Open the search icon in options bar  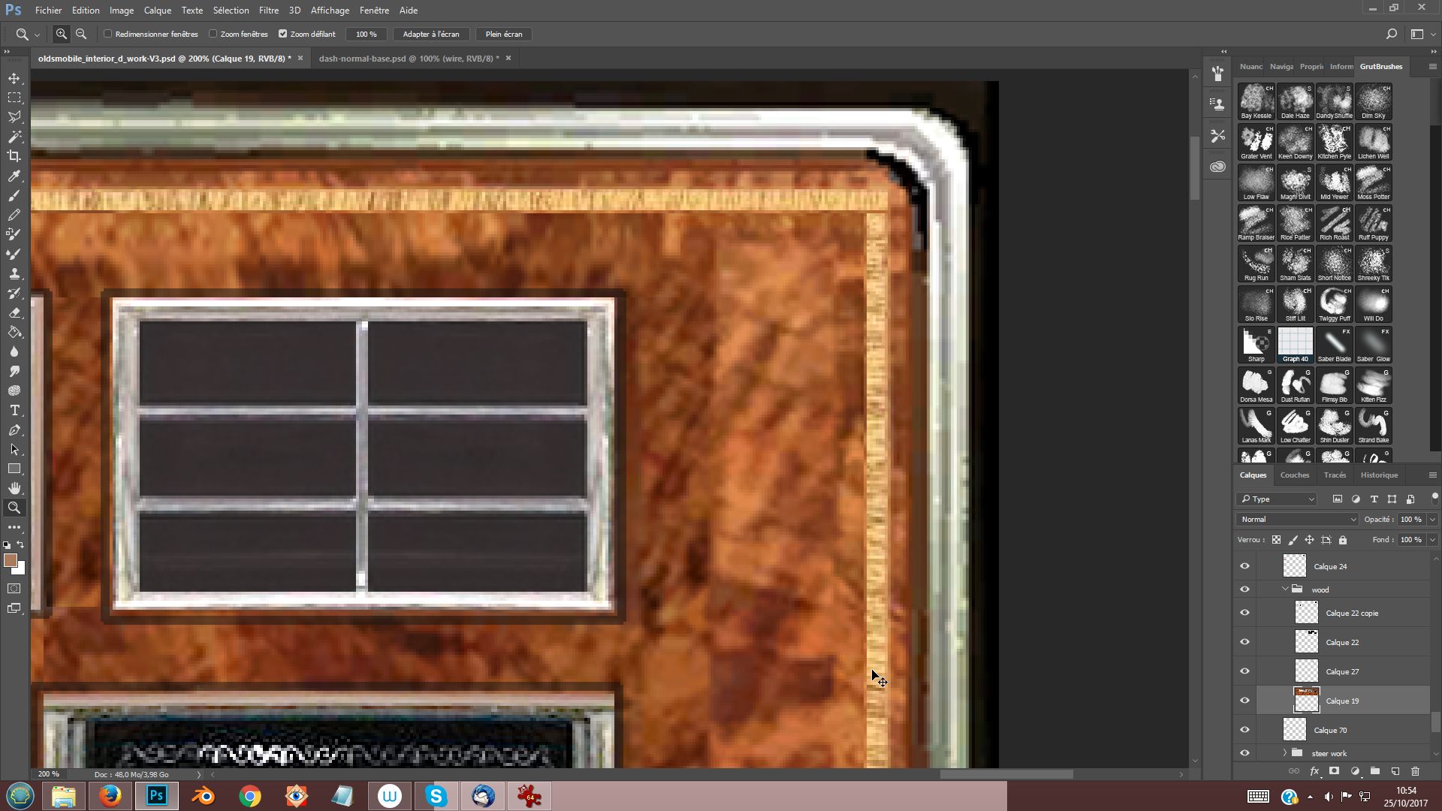pyautogui.click(x=1391, y=34)
